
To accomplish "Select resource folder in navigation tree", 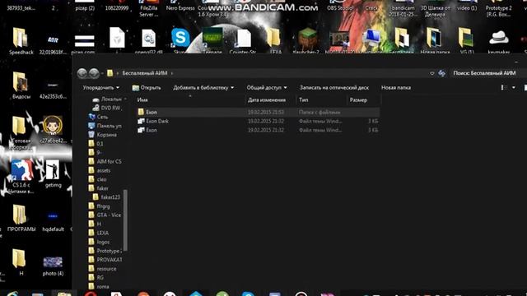I will [x=102, y=269].
